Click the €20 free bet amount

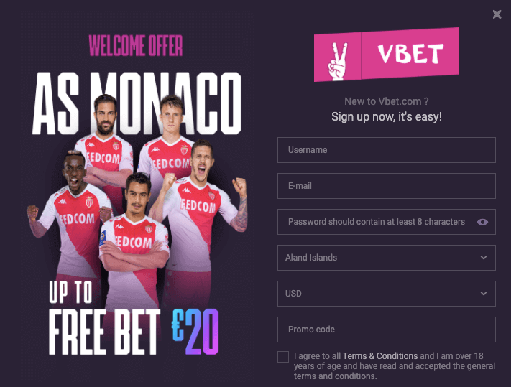click(195, 332)
